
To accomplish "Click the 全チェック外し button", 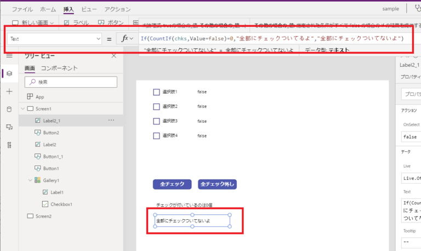I will [217, 184].
